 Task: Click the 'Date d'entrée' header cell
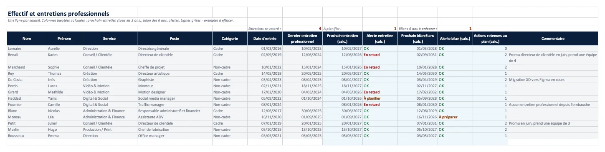[265, 39]
